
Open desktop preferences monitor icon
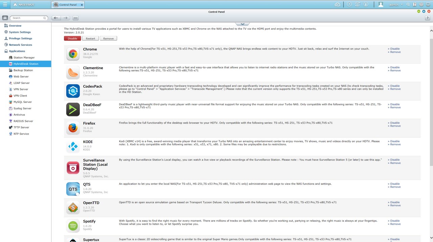428,4
